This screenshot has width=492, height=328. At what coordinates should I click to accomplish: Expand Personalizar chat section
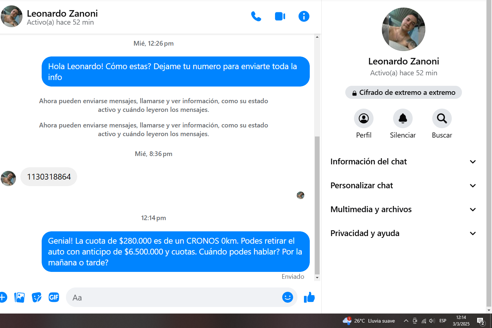point(404,186)
